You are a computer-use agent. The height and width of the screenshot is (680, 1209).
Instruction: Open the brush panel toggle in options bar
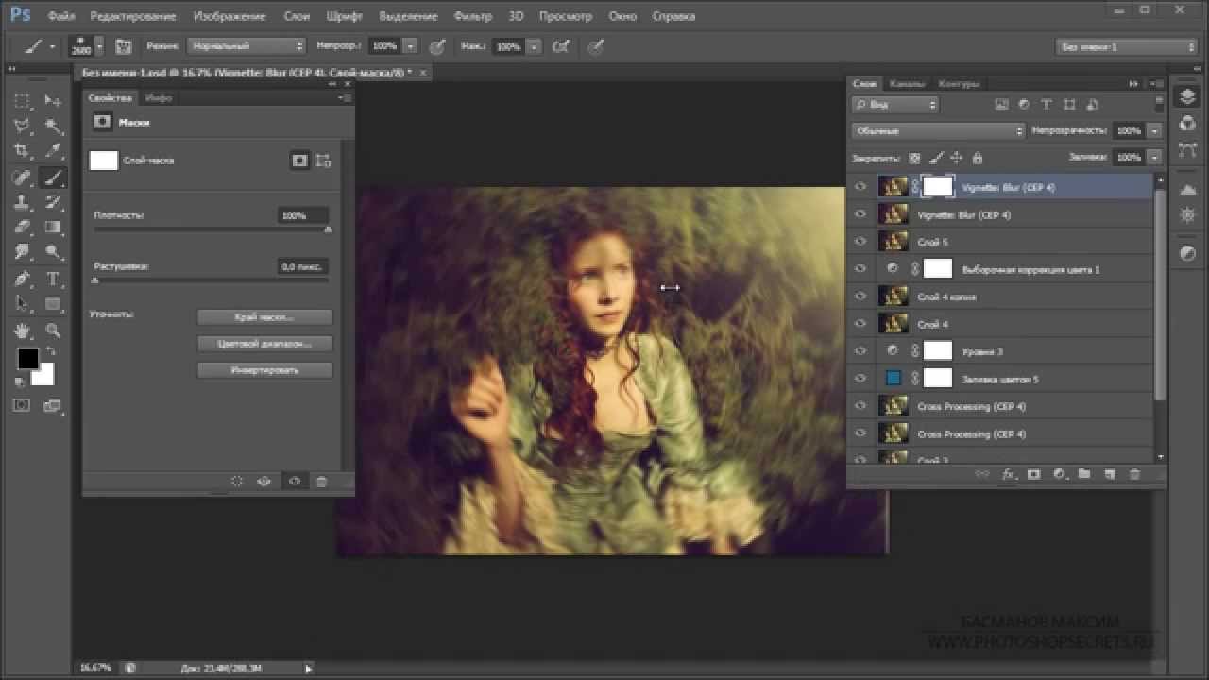[123, 45]
